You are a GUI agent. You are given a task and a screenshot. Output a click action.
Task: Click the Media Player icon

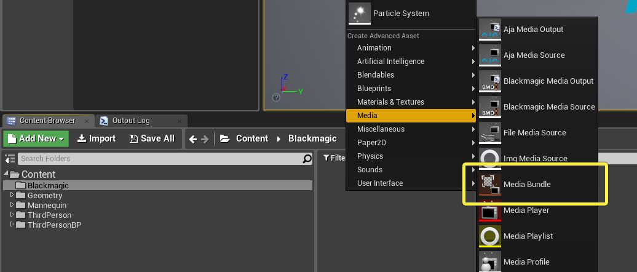[490, 210]
